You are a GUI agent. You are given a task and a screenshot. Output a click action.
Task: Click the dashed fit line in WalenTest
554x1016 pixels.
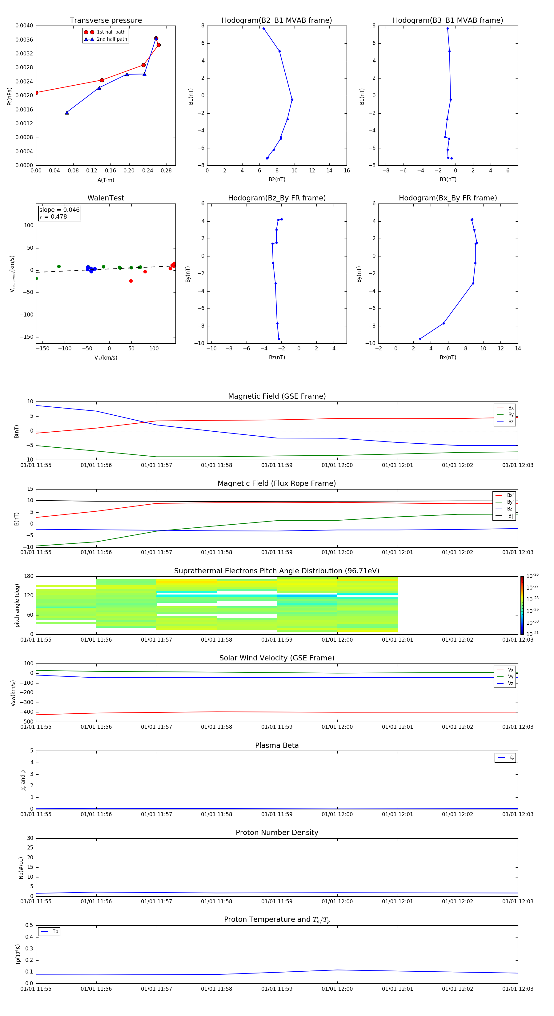click(106, 269)
